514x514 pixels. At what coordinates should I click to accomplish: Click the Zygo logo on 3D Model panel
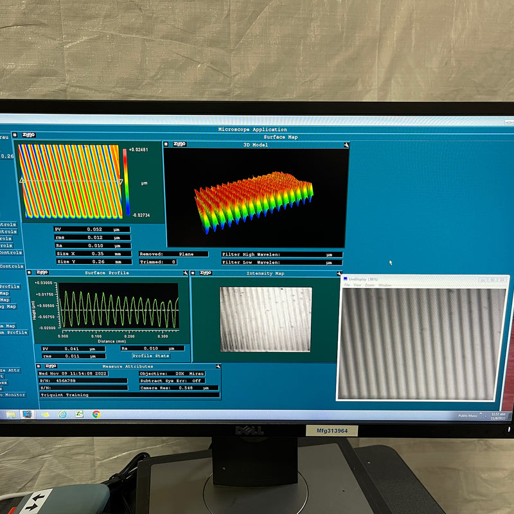[x=179, y=145]
